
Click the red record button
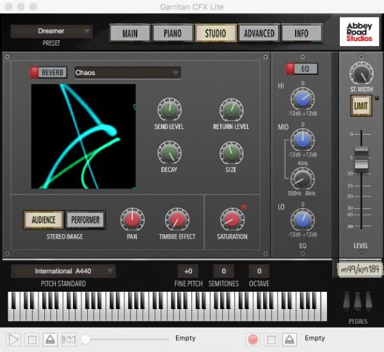click(253, 340)
